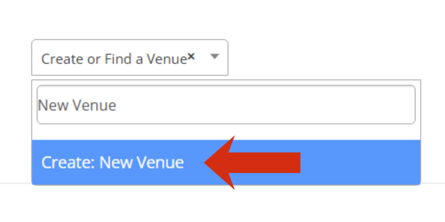The width and height of the screenshot is (445, 222).
Task: Click the Create or Find a Venue placeholder text
Action: coord(114,59)
